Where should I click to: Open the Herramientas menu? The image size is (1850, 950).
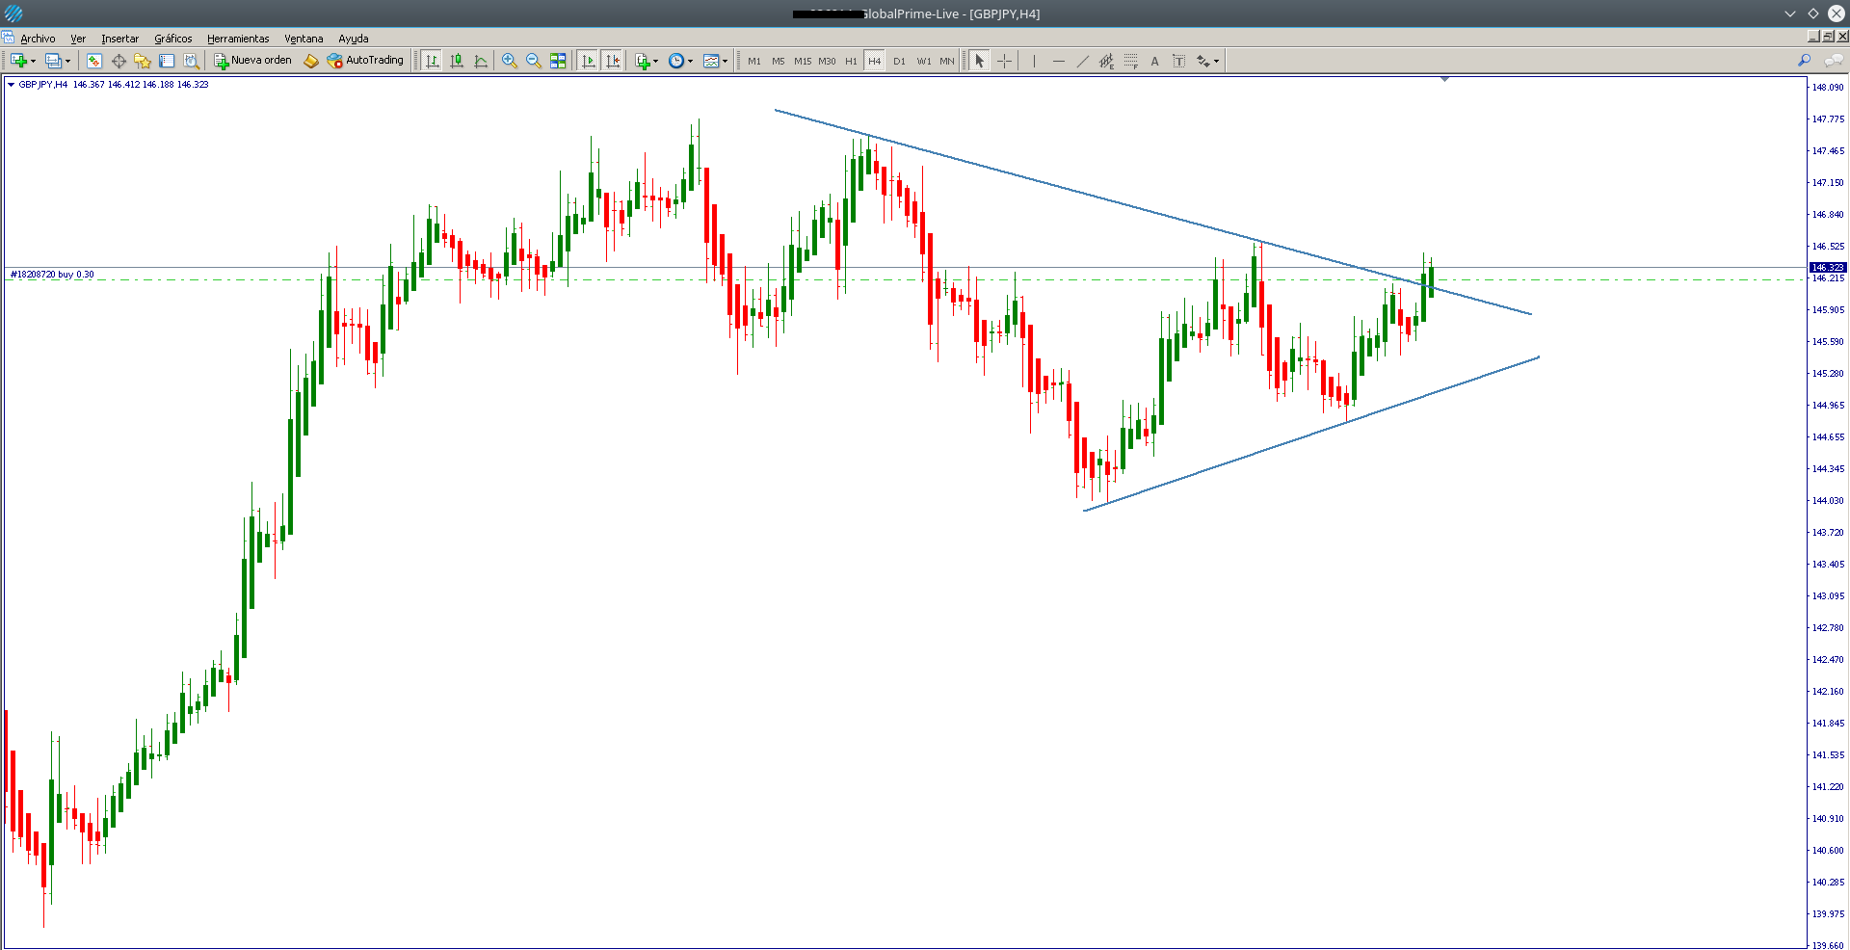pyautogui.click(x=238, y=39)
